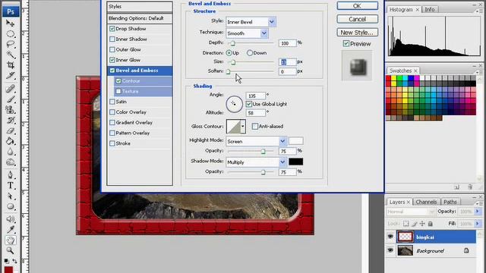Hide the bingkai layer with eye icon
The height and width of the screenshot is (273, 486).
click(390, 237)
